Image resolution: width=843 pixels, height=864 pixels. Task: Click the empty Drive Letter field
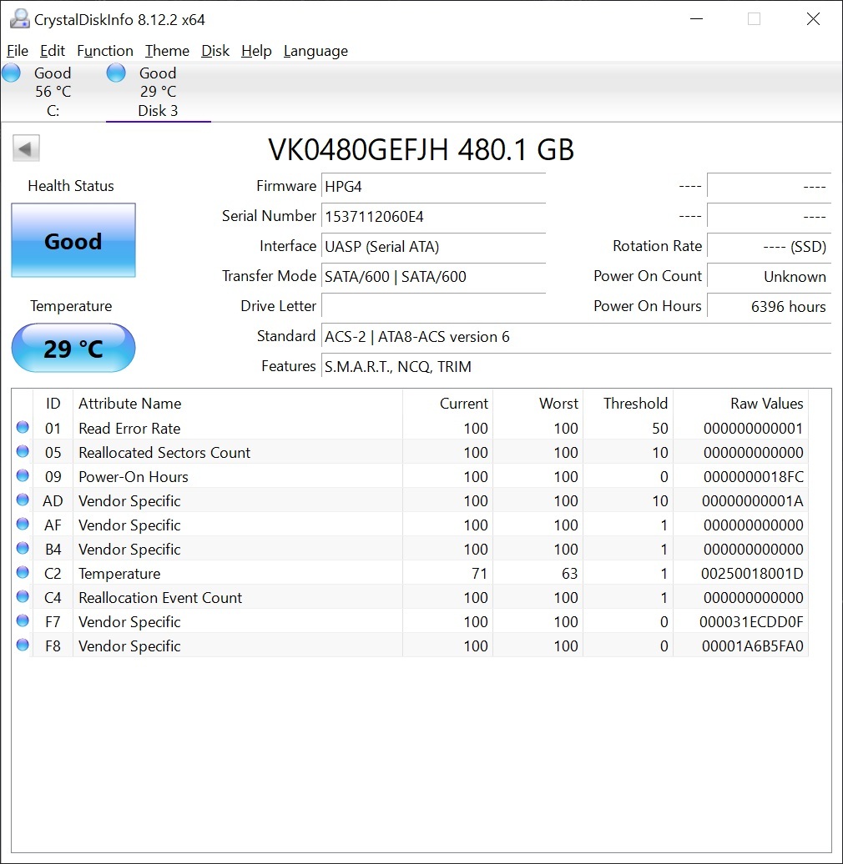click(x=433, y=306)
